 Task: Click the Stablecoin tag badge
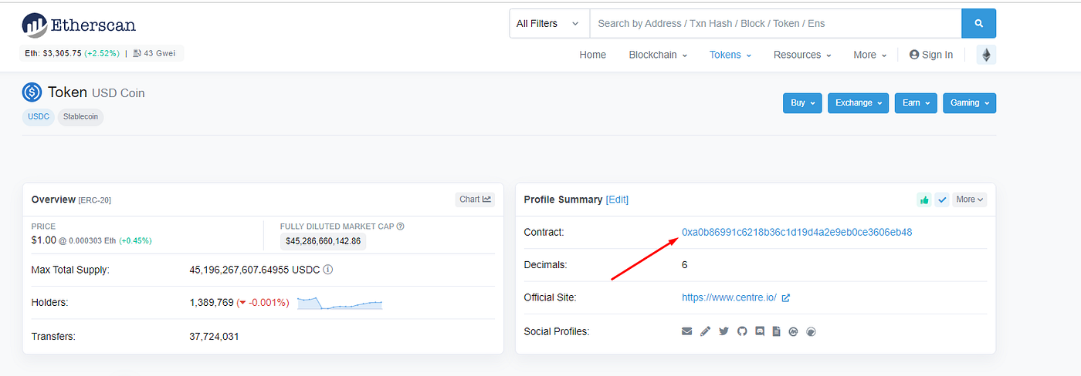80,117
